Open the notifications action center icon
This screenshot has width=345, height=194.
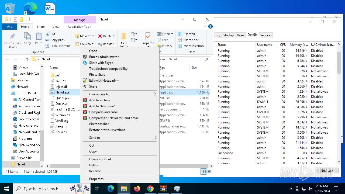click(x=336, y=189)
